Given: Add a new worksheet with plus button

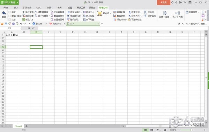Looking at the screenshot, I should point(27,126).
